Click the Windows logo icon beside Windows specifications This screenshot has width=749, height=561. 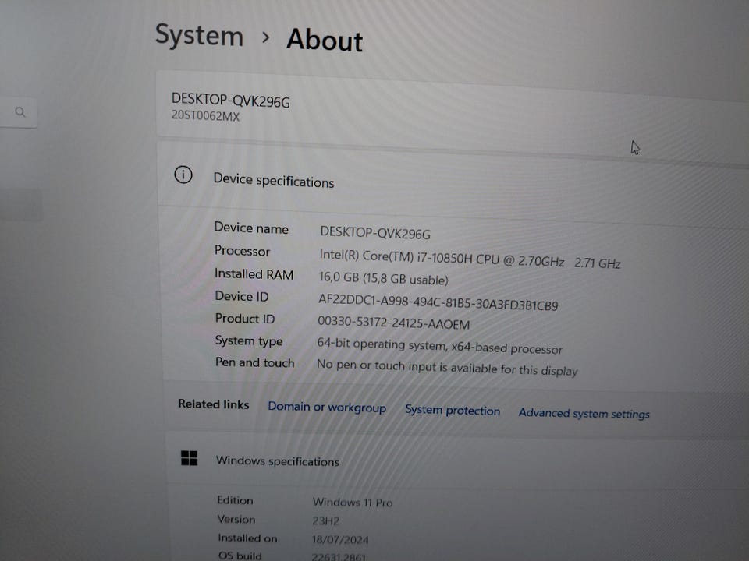pyautogui.click(x=189, y=458)
